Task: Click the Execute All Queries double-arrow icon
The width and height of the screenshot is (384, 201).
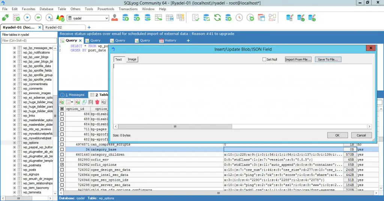Action: (38, 18)
